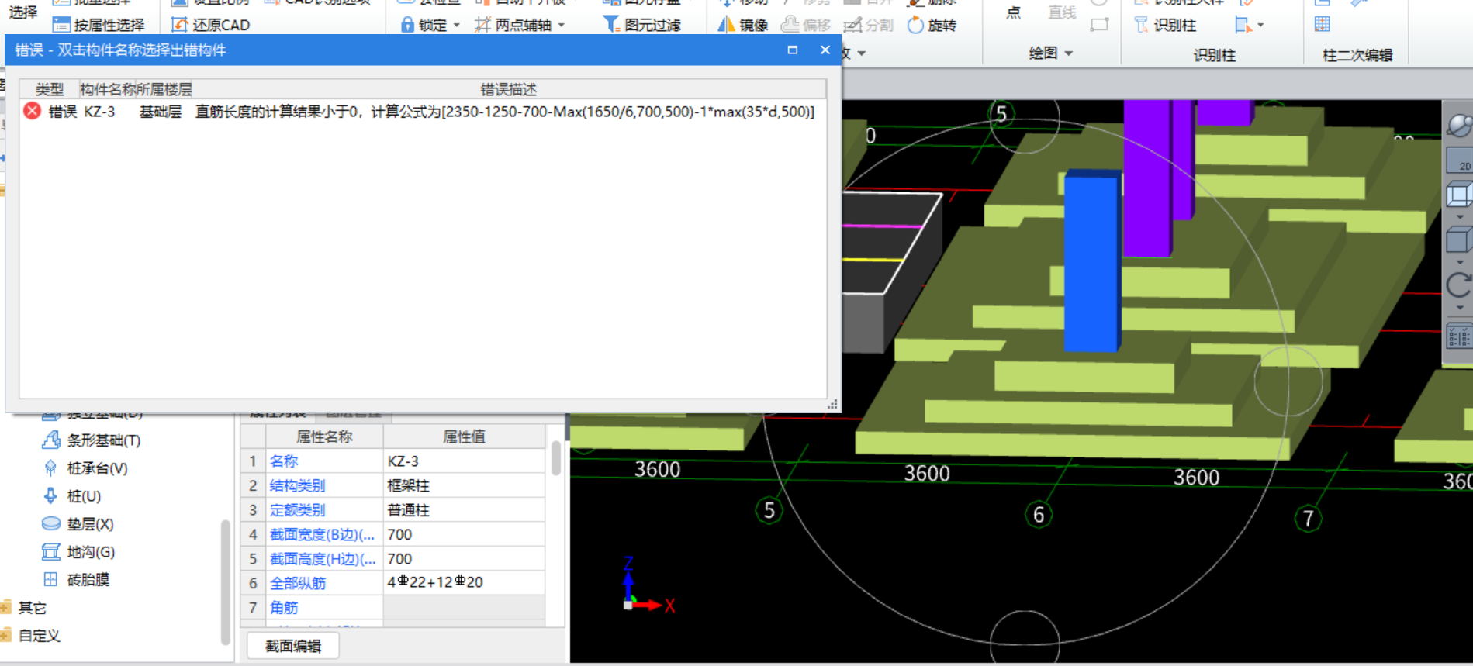The width and height of the screenshot is (1473, 666).
Task: Click the 识别柱 recognize column tool
Action: (x=1165, y=25)
